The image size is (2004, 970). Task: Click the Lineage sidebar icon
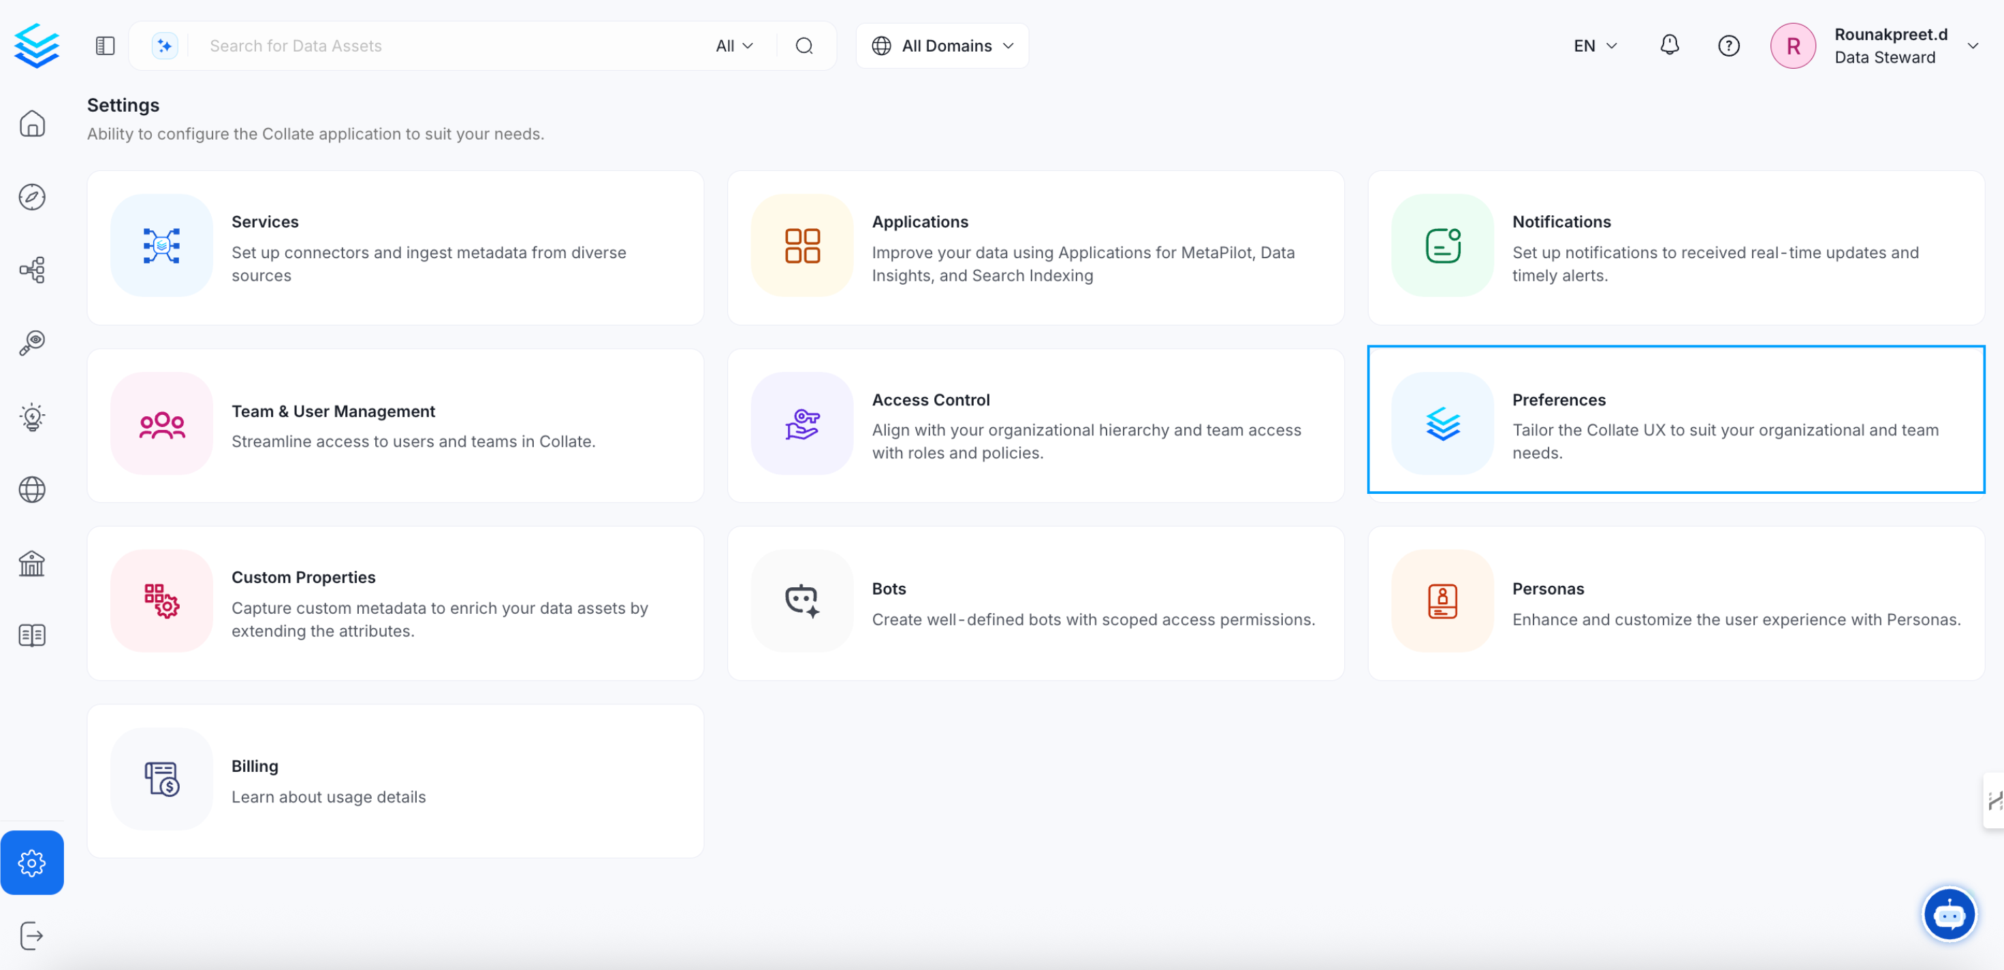32,270
